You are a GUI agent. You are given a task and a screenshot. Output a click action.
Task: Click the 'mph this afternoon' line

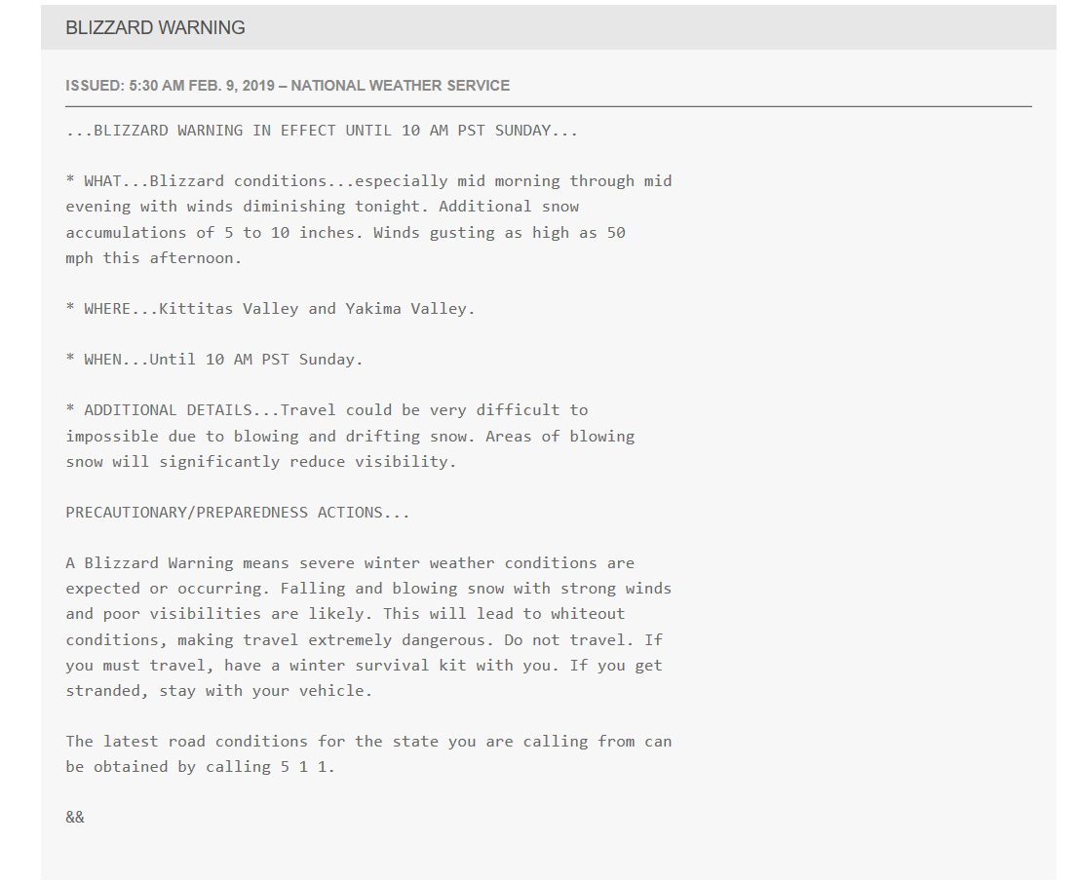click(x=154, y=258)
